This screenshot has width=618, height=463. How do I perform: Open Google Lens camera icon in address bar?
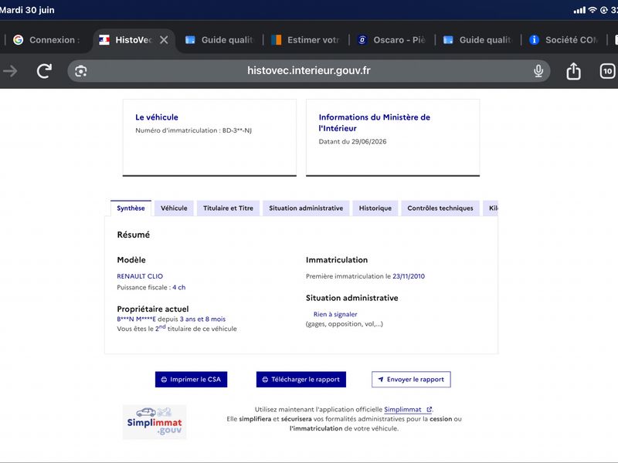point(81,71)
